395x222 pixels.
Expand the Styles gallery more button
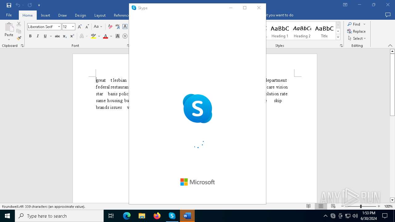pyautogui.click(x=338, y=37)
